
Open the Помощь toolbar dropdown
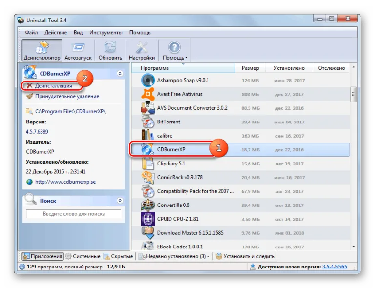pyautogui.click(x=175, y=50)
